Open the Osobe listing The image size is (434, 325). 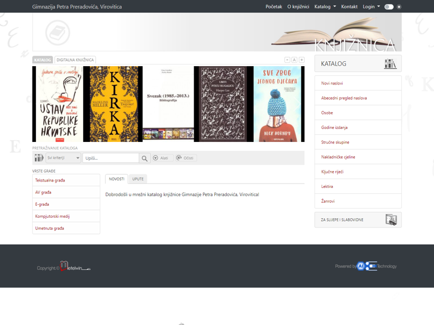tap(358, 113)
